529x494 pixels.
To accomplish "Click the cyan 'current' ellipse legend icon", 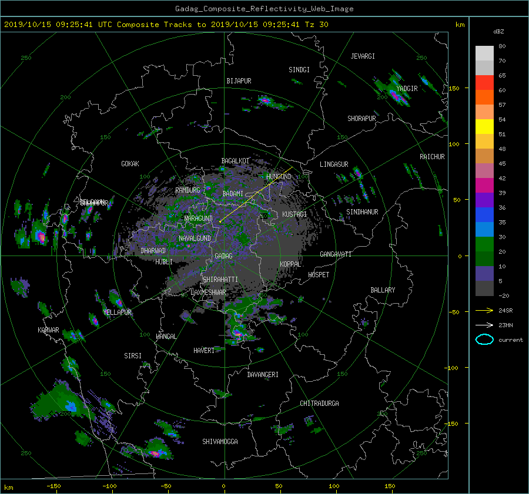I will click(x=484, y=340).
